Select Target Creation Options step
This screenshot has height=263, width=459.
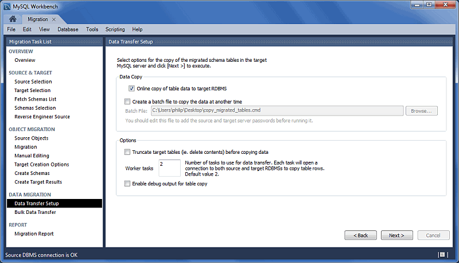[42, 165]
